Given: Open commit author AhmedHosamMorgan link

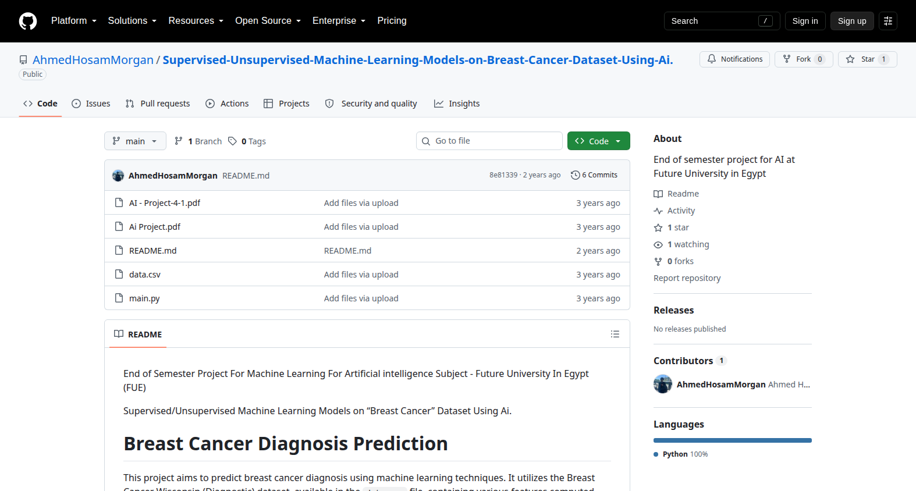Looking at the screenshot, I should point(173,176).
